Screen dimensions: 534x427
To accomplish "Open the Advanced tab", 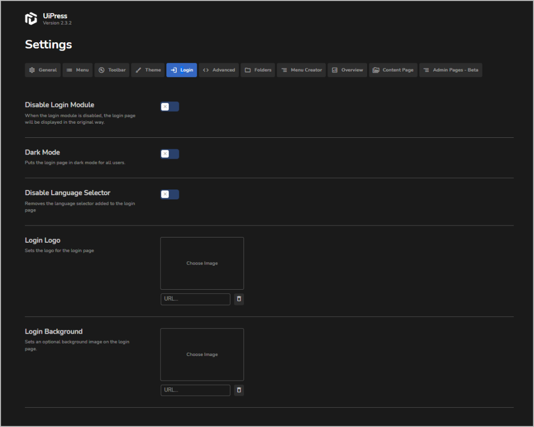I will click(x=219, y=70).
